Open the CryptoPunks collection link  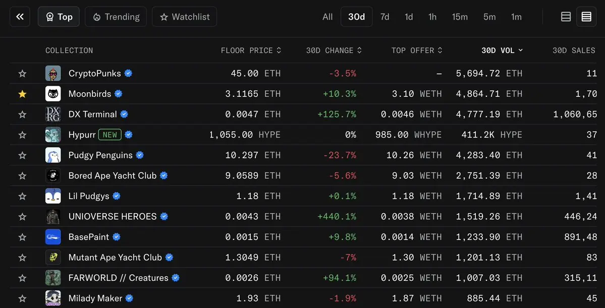coord(94,73)
